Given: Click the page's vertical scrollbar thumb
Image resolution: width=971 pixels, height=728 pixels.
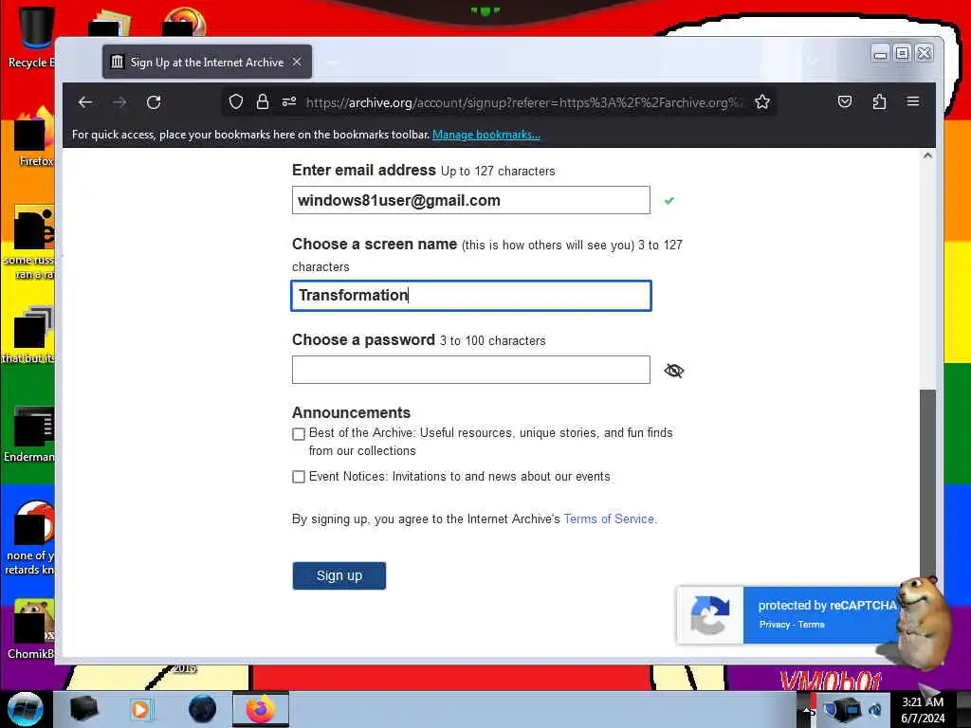Looking at the screenshot, I should [x=927, y=484].
